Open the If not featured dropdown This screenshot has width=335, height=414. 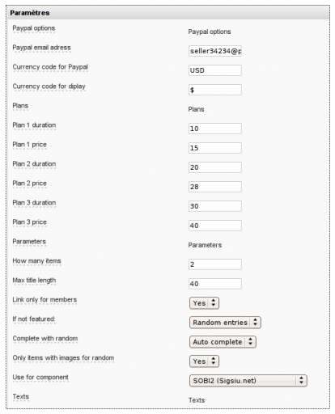pos(225,323)
